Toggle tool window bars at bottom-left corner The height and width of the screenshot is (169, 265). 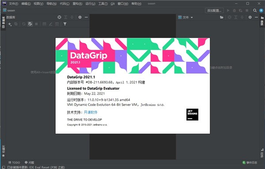3,167
